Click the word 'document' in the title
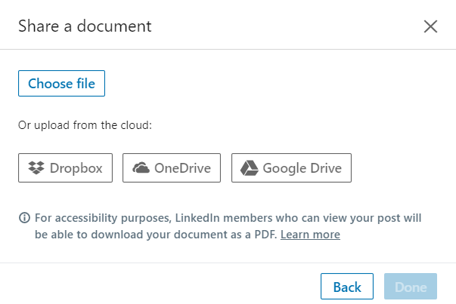456x304 pixels. click(x=114, y=26)
